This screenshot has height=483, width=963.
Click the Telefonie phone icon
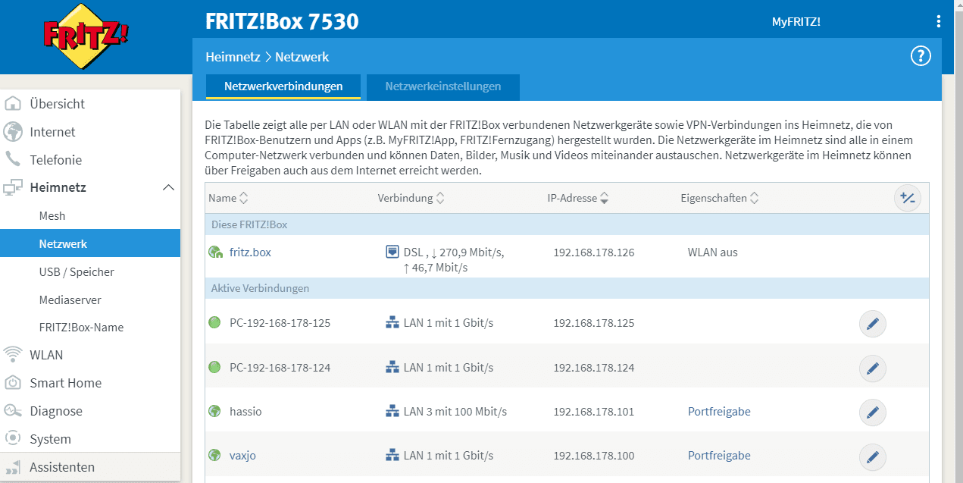click(x=14, y=160)
